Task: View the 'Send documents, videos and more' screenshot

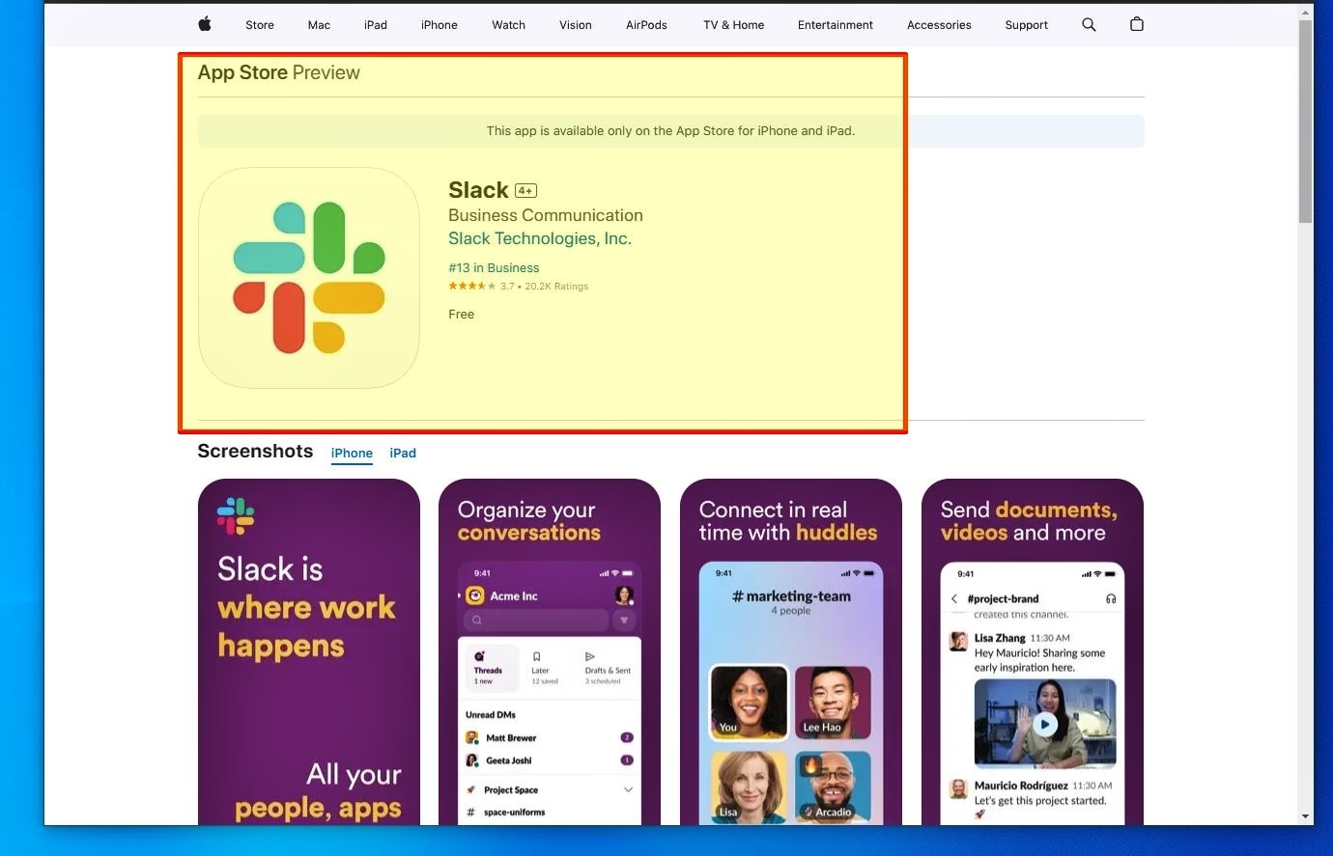Action: [1033, 651]
